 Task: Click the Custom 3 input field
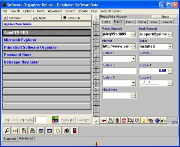[119, 71]
